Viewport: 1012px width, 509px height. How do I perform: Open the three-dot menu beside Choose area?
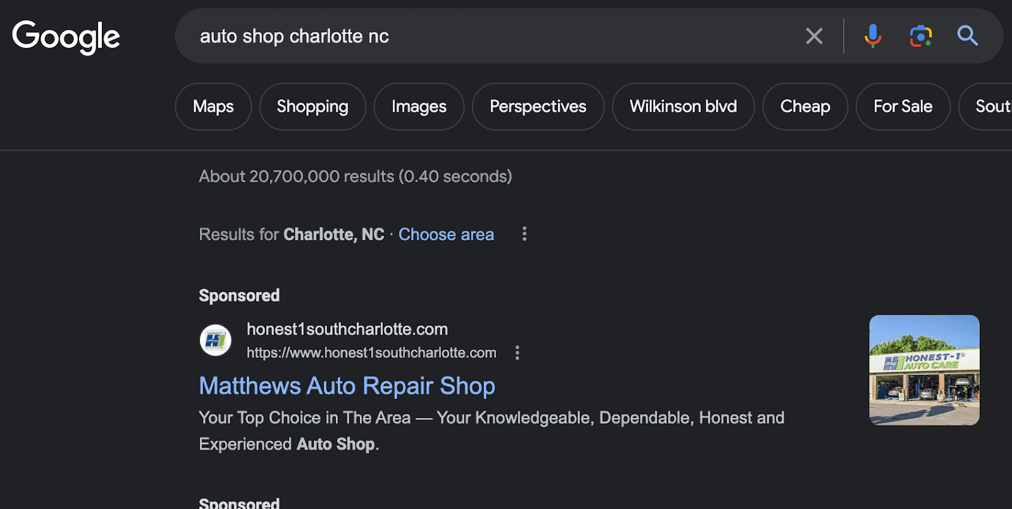[x=524, y=234]
